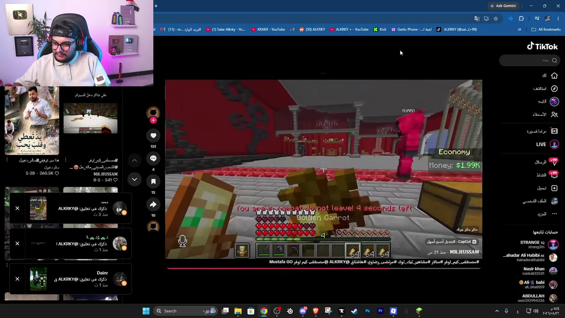
Task: Click the Windows taskbar Search box
Action: pyautogui.click(x=185, y=311)
